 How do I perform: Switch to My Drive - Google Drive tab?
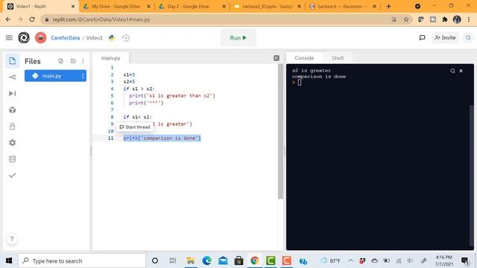tap(116, 7)
